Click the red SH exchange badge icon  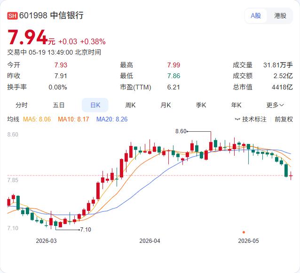[x=12, y=16]
